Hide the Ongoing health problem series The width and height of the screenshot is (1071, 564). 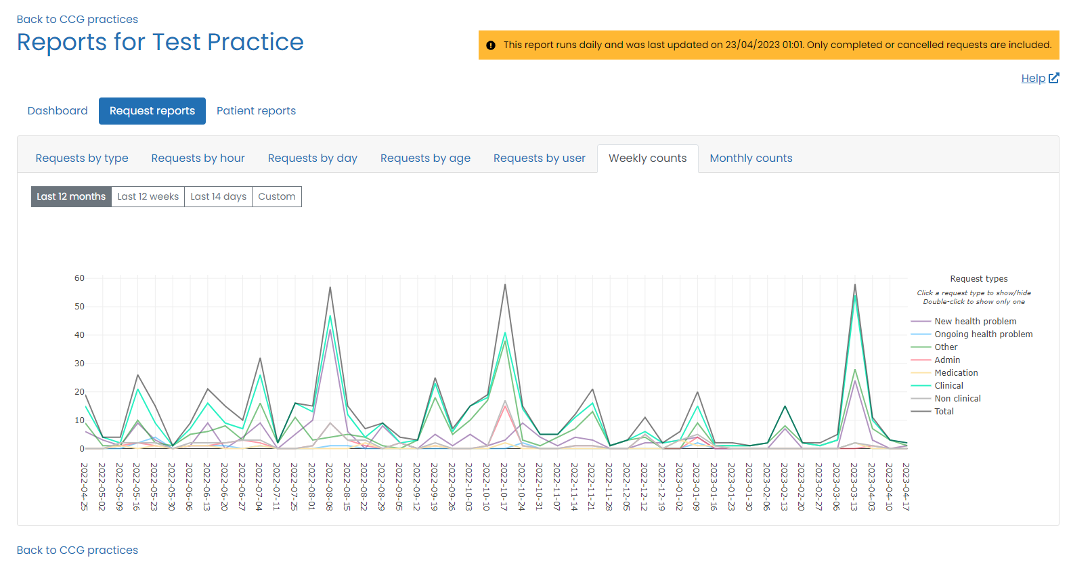pyautogui.click(x=983, y=334)
